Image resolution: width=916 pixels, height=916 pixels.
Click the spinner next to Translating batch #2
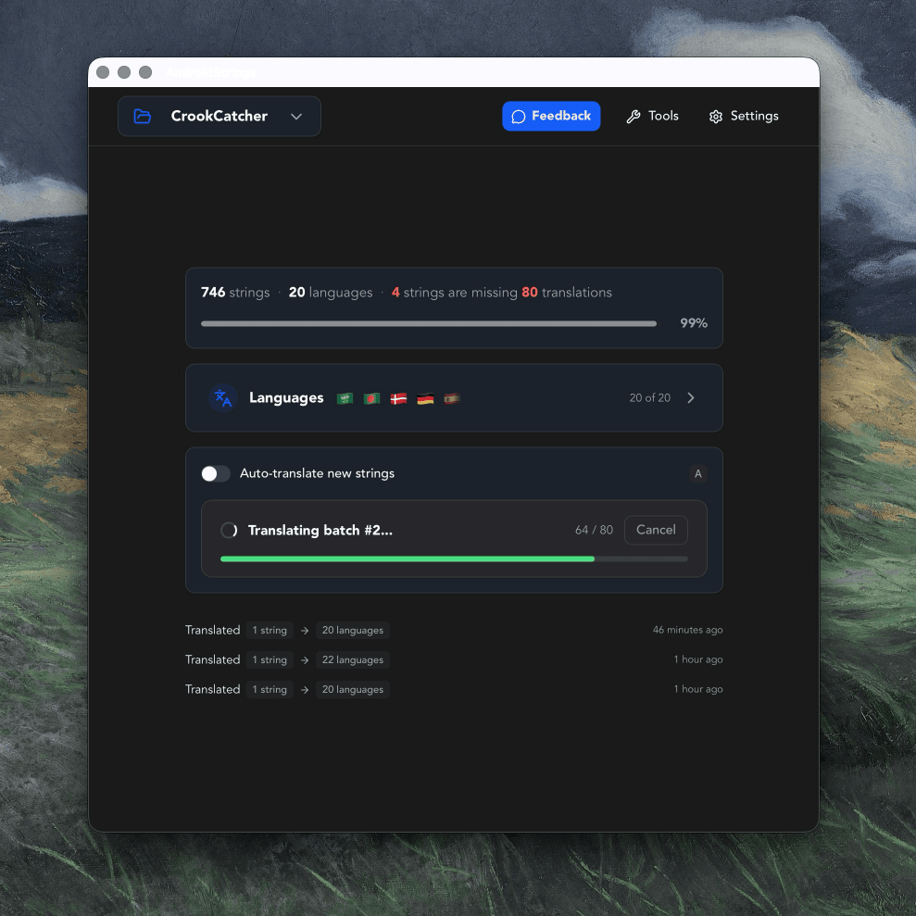coord(228,530)
